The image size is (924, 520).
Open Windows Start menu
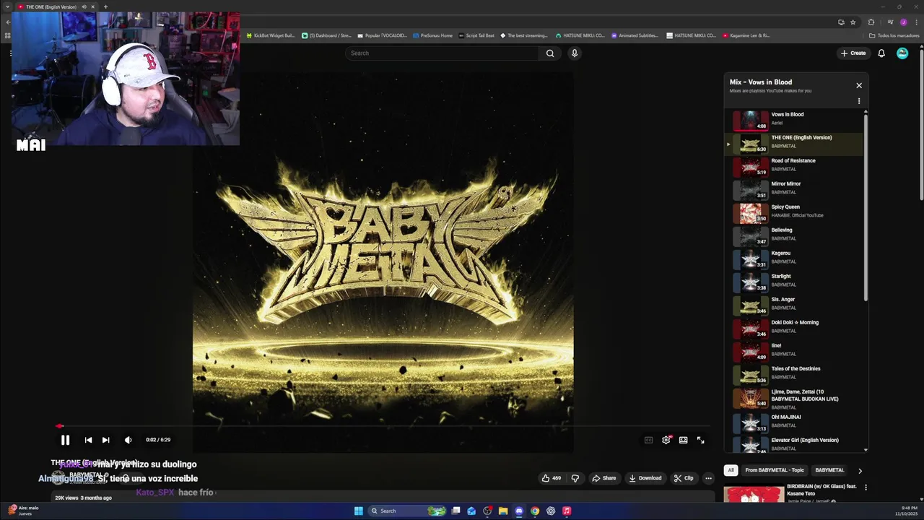coord(359,511)
